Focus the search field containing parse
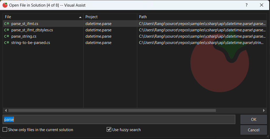 click(x=119, y=119)
